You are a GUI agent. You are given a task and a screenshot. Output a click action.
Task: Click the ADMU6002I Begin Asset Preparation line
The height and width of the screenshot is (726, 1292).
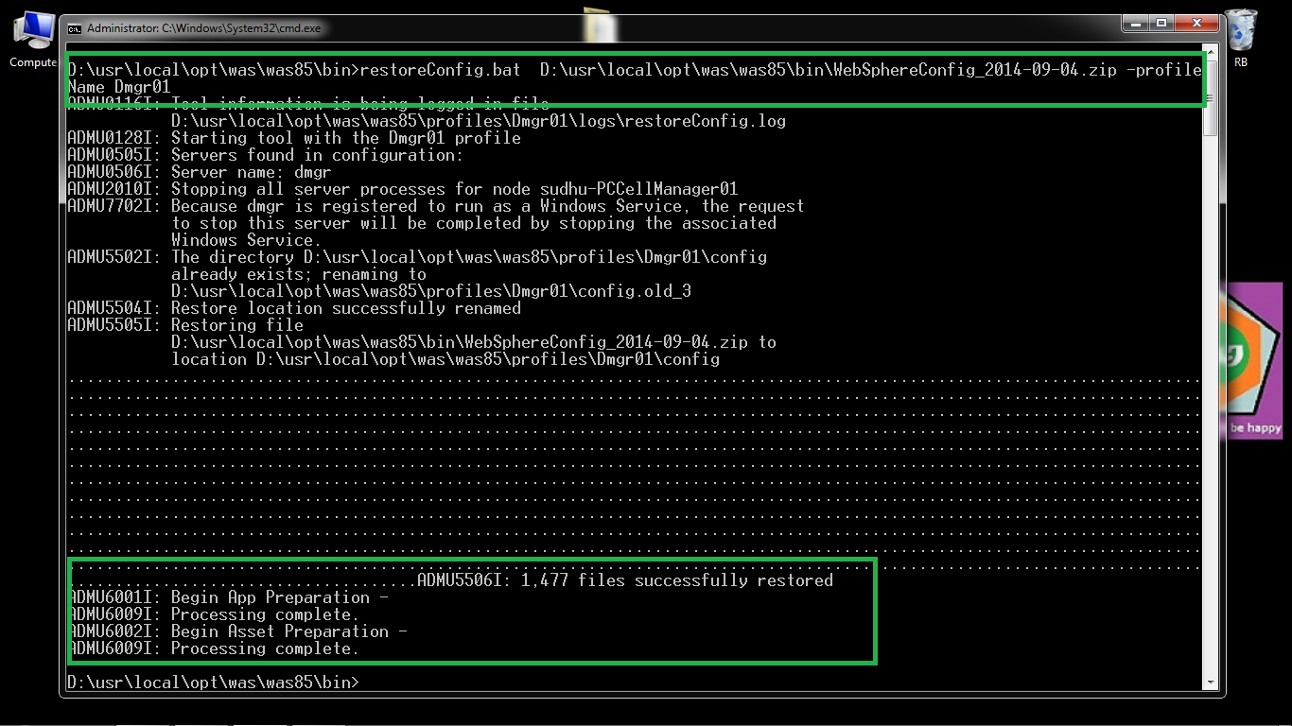(237, 631)
